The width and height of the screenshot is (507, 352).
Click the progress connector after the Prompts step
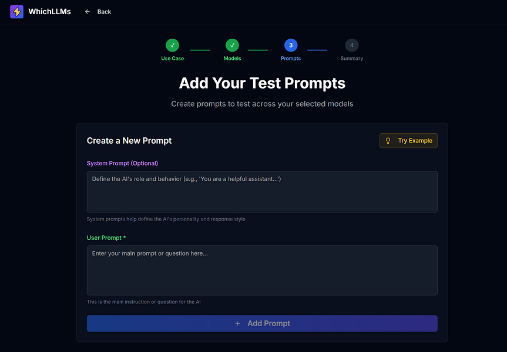click(317, 51)
